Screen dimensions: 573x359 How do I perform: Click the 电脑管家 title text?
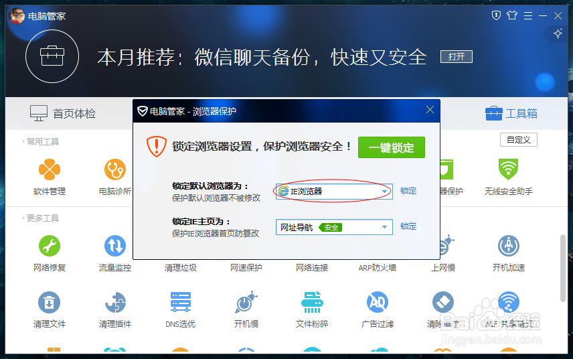(x=47, y=16)
